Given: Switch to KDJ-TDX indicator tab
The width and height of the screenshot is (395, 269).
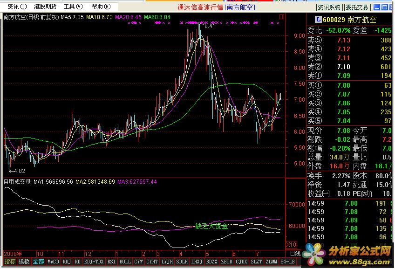Looking at the screenshot, I should click(94, 262).
